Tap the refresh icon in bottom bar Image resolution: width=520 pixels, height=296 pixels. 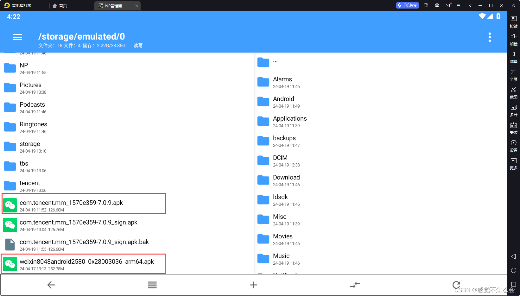[x=456, y=285]
